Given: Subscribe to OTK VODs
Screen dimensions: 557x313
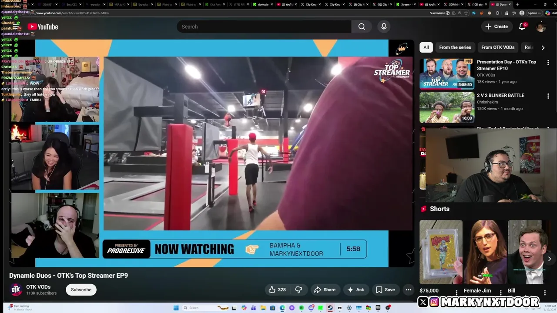Looking at the screenshot, I should pyautogui.click(x=81, y=290).
